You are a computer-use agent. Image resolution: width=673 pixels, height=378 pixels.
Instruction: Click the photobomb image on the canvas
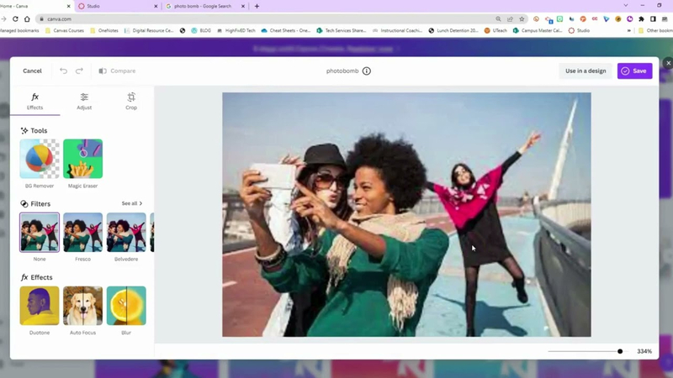pos(406,214)
